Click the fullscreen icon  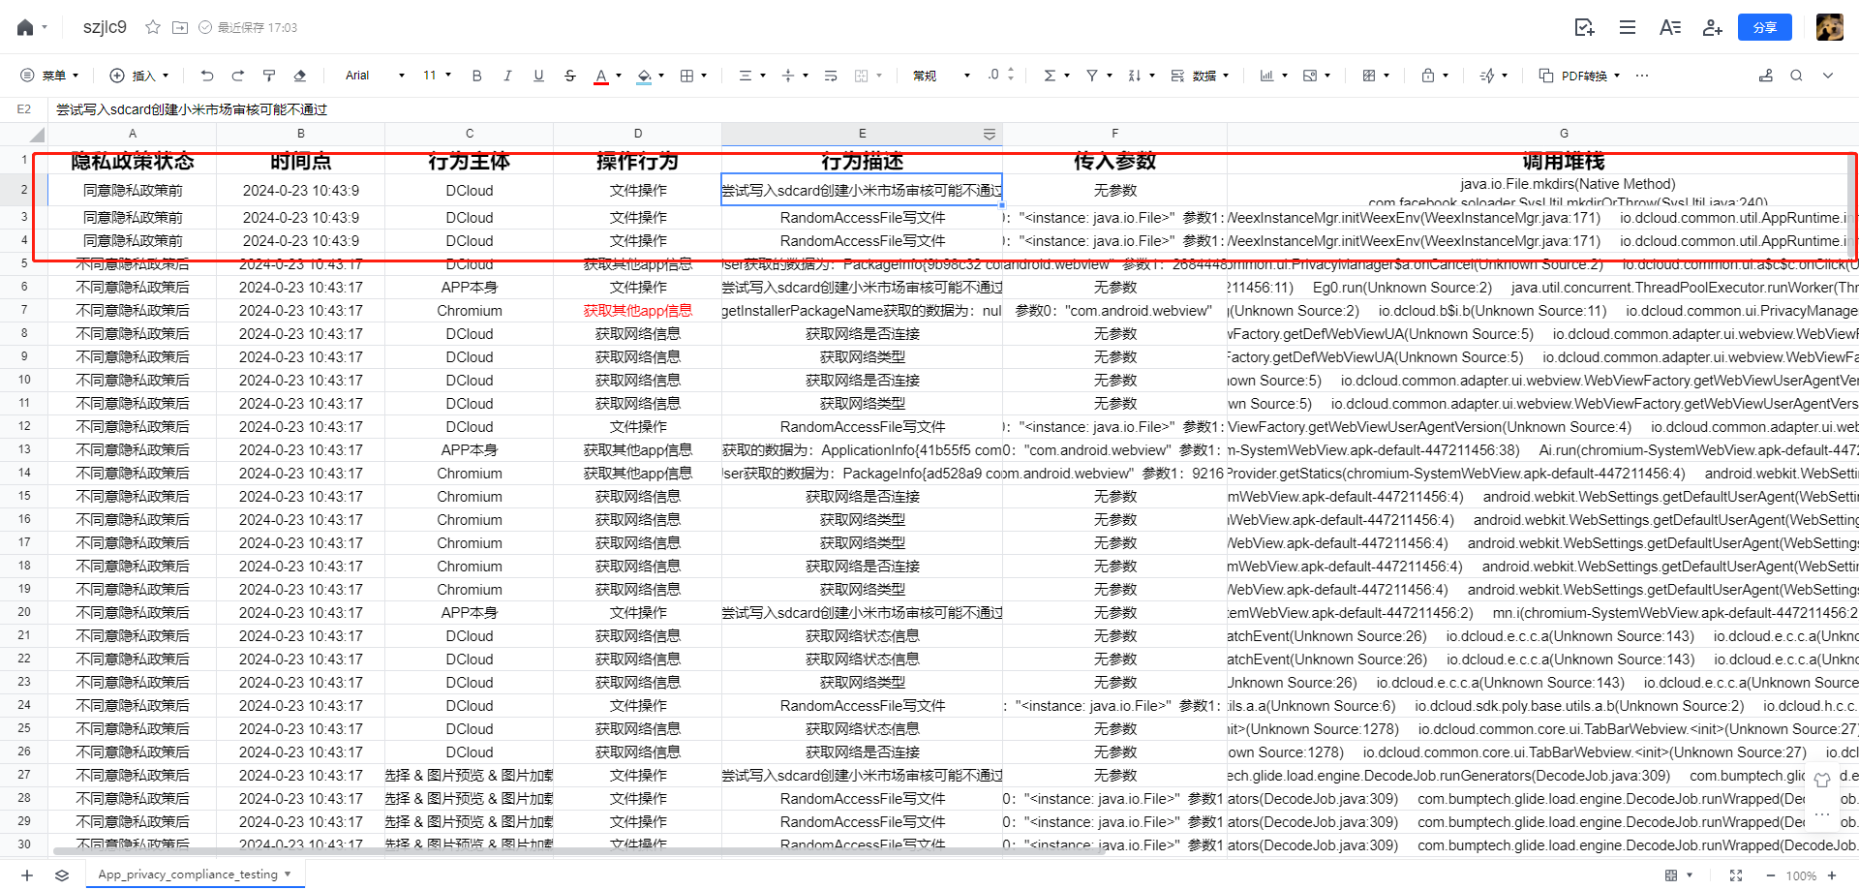click(1736, 875)
